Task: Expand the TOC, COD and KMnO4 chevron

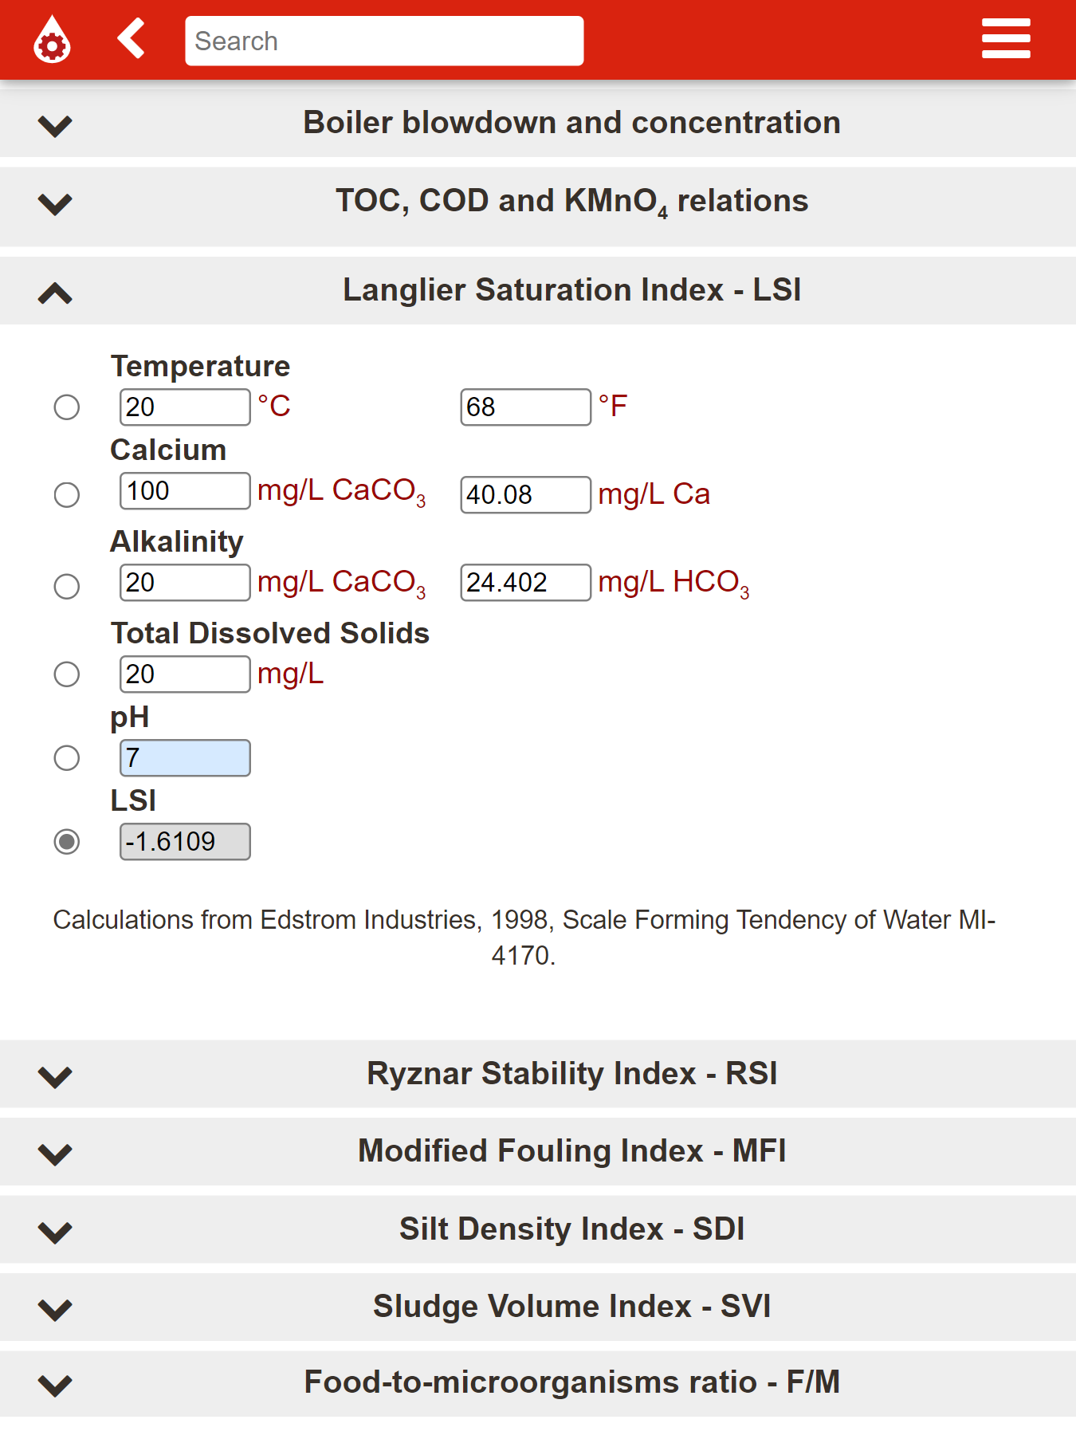Action: 55,204
